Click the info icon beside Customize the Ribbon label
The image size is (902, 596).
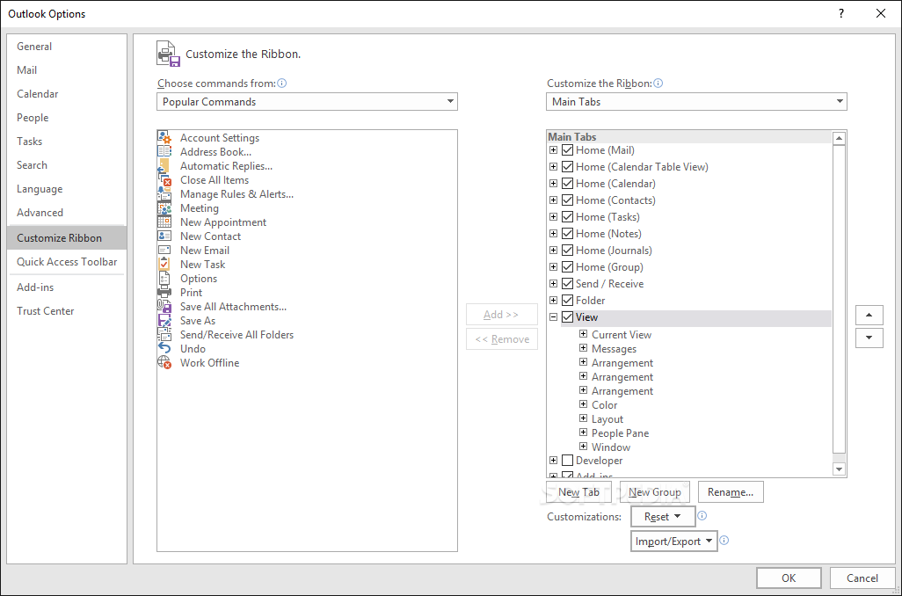(x=658, y=83)
